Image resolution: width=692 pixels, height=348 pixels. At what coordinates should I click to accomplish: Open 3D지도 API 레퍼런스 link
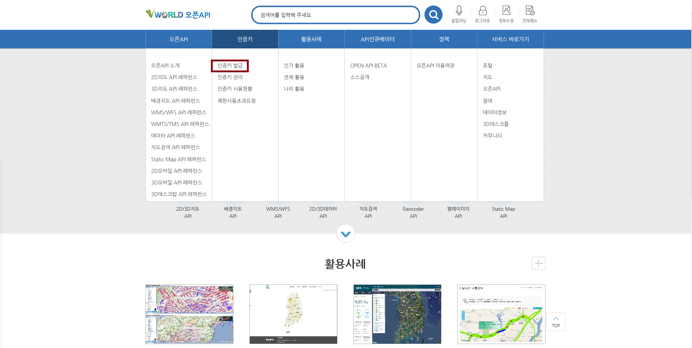tap(174, 89)
